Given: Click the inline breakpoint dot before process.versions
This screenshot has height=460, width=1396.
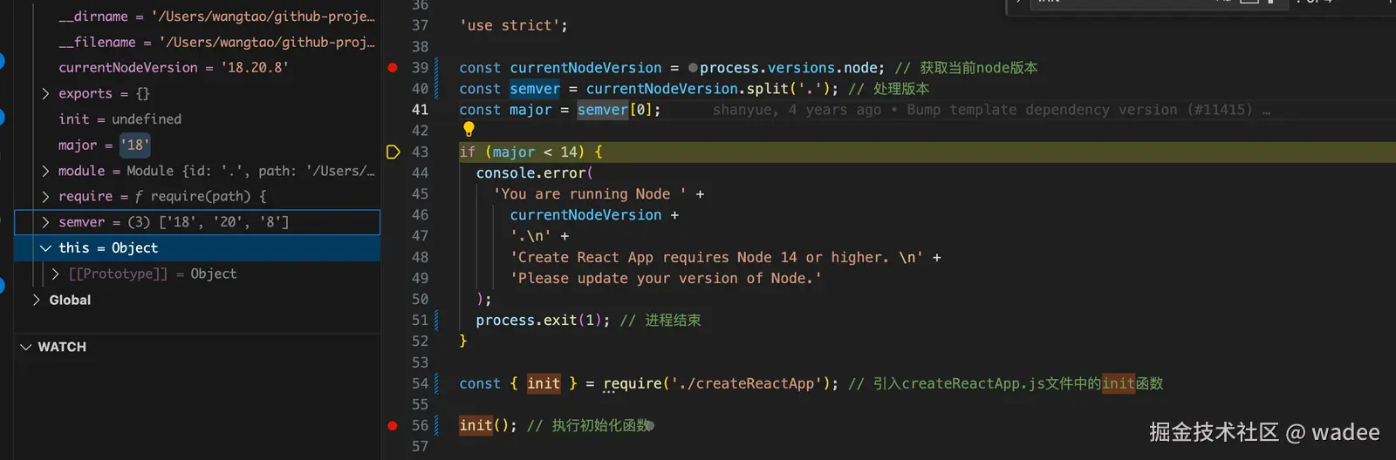Looking at the screenshot, I should click(693, 68).
